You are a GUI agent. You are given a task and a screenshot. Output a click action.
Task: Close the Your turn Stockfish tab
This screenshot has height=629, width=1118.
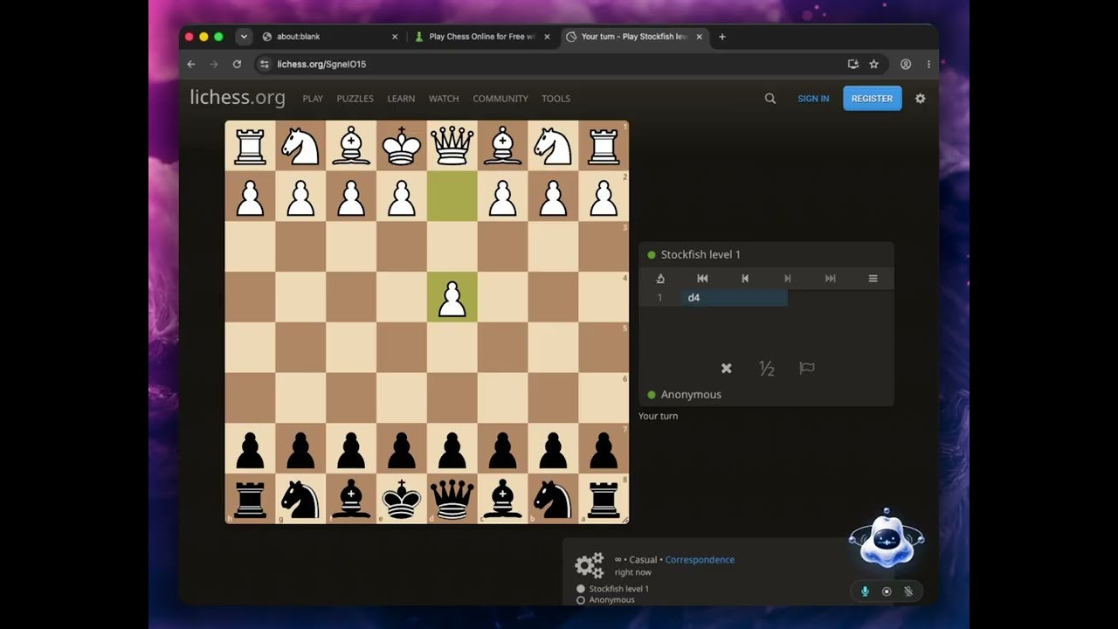tap(699, 37)
